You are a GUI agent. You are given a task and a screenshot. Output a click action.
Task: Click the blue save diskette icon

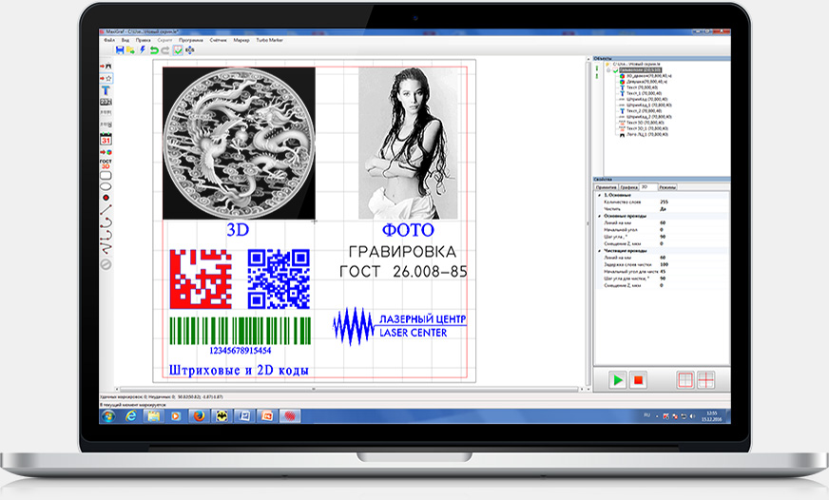tap(120, 50)
